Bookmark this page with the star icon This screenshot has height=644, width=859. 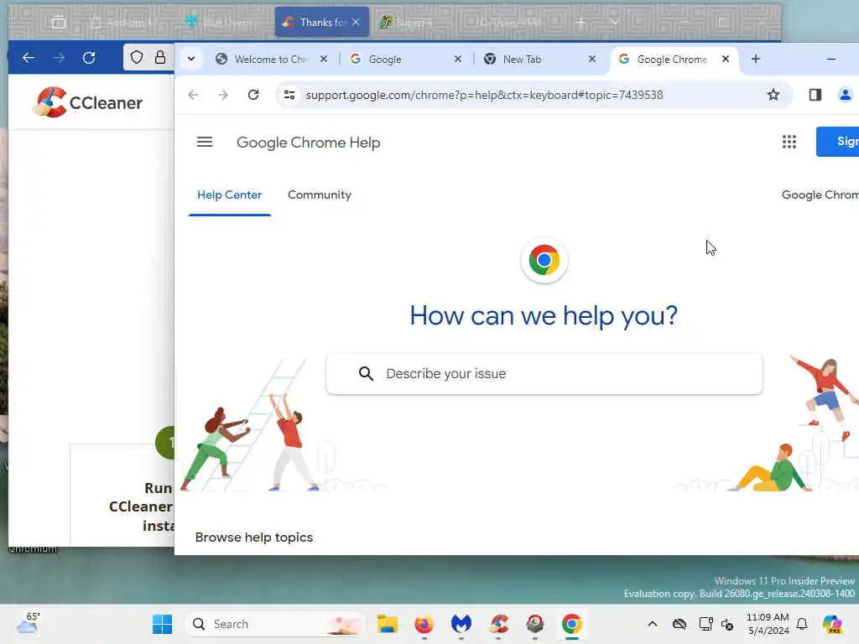point(773,95)
